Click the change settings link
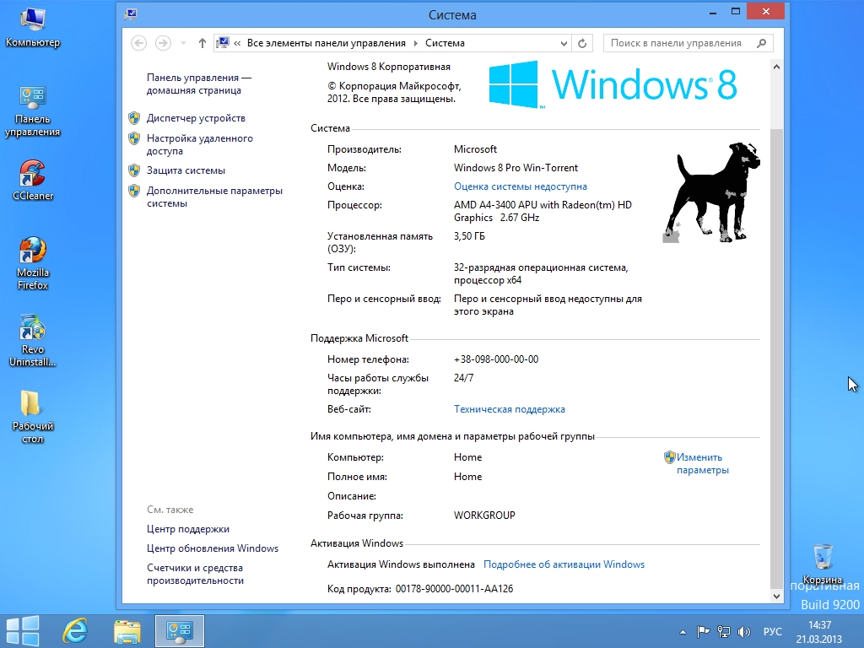 pos(701,463)
